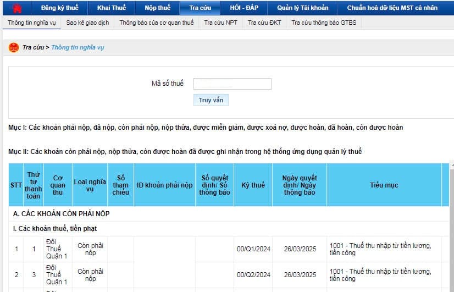Switch to Tra cứu NPT tab

(220, 23)
